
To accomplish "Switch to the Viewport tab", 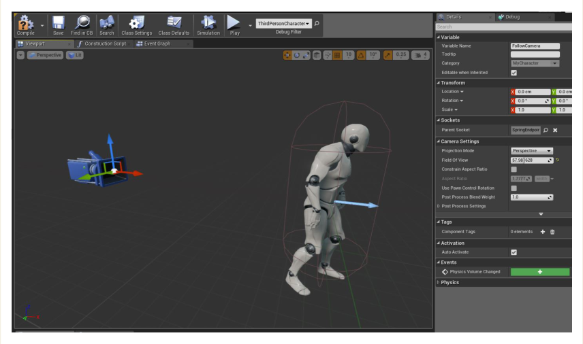I will pyautogui.click(x=44, y=44).
